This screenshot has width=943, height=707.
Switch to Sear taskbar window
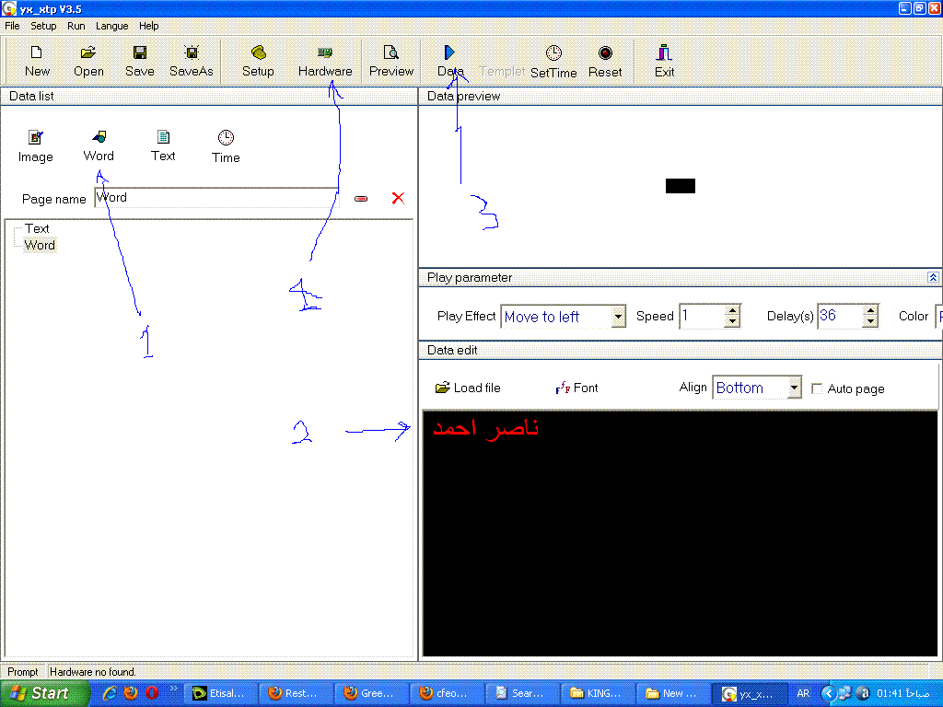coord(522,693)
